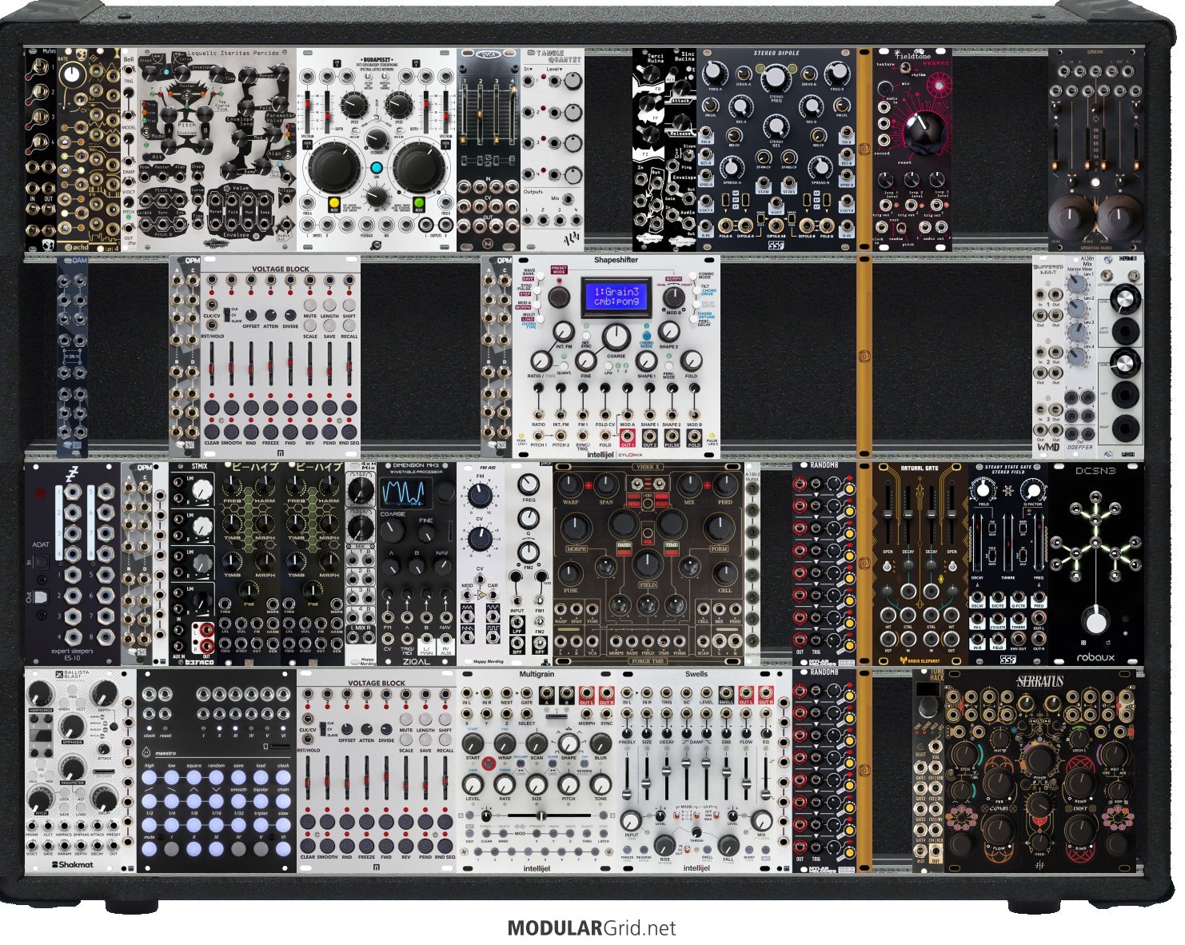
Task: Click RECALL on the bottom-row Voltage Block
Action: 445,741
